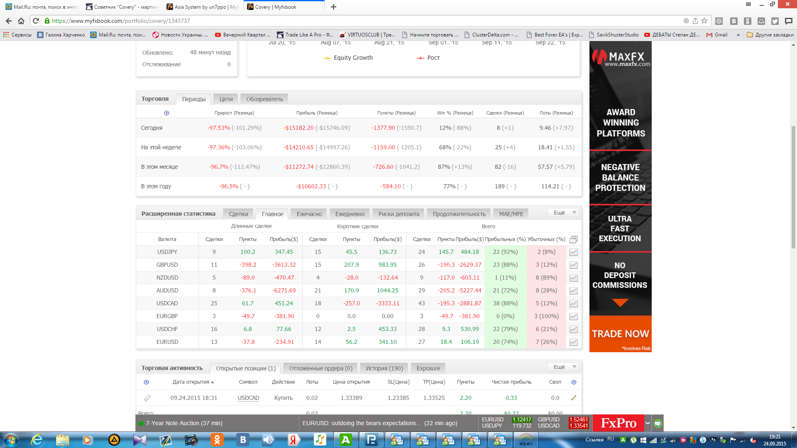Open chart icon for USDJPY row
This screenshot has width=797, height=448.
[573, 252]
